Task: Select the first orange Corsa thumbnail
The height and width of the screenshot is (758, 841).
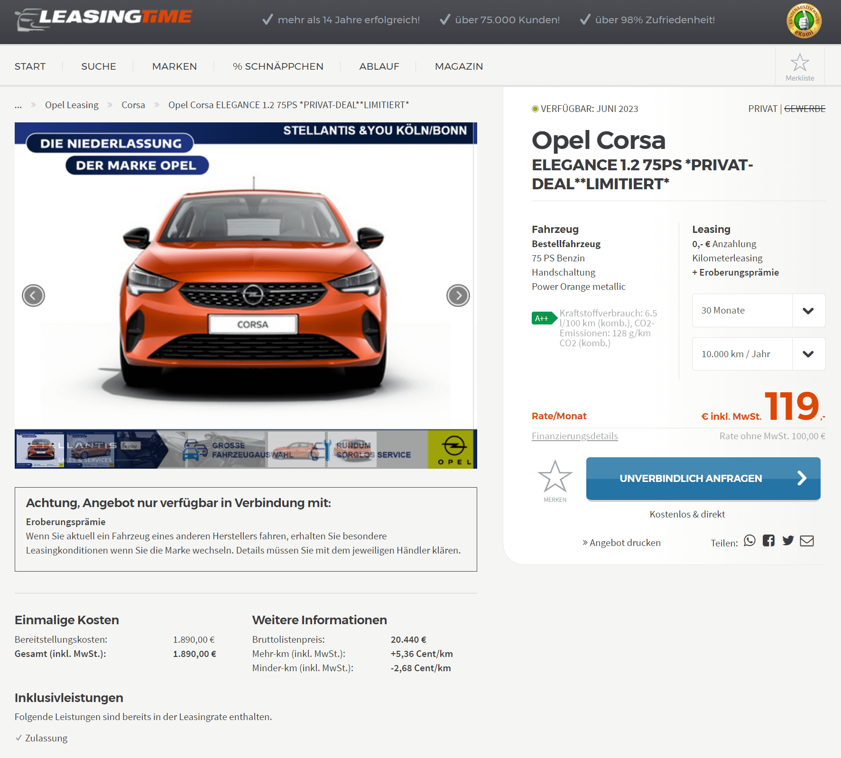Action: tap(40, 449)
